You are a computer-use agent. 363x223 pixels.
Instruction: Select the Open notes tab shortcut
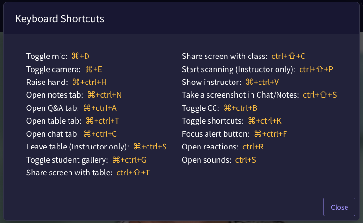[74, 95]
